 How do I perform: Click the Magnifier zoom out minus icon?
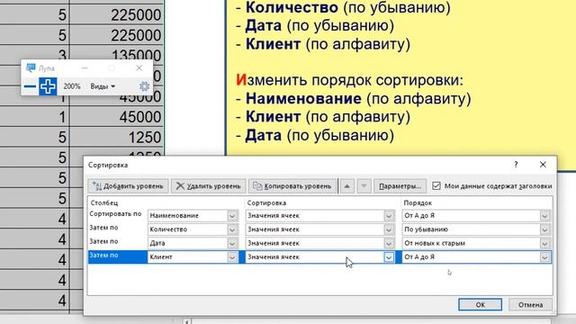click(x=30, y=86)
